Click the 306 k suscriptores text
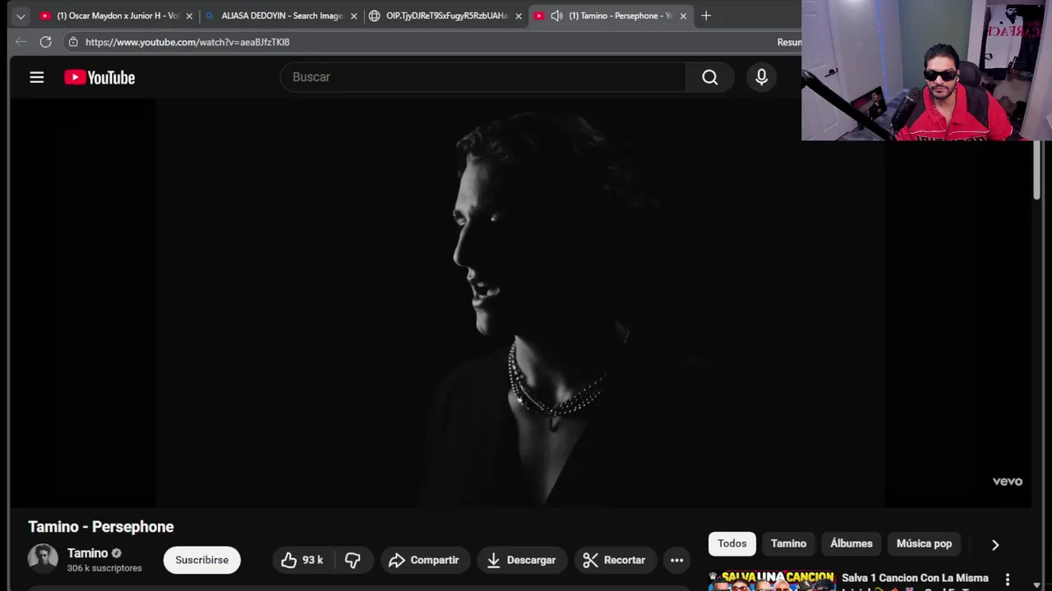 [x=104, y=568]
